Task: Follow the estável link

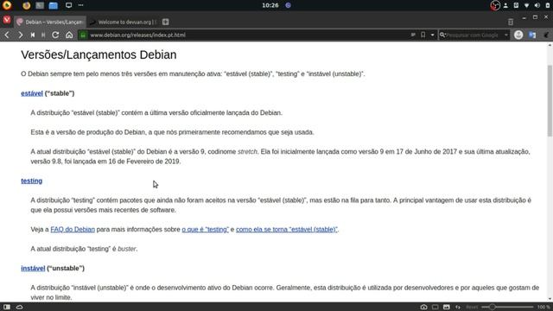Action: 32,93
